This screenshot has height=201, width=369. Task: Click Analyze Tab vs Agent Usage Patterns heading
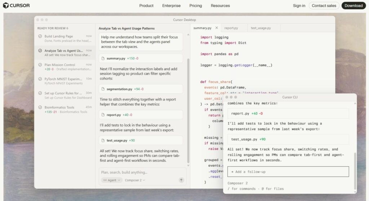126,28
